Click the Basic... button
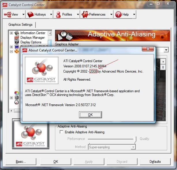The image size is (177, 170). [x=21, y=162]
